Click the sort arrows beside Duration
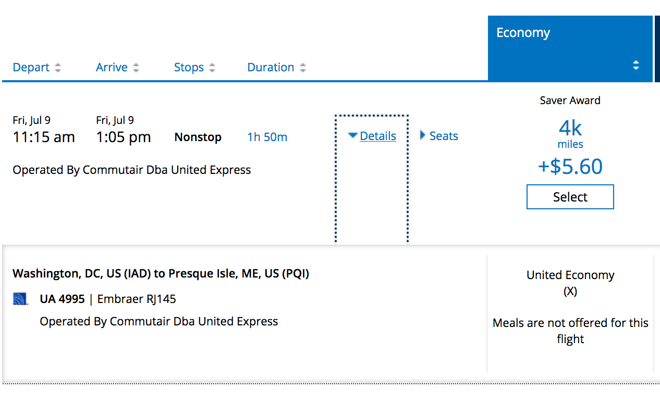The image size is (660, 403). [x=303, y=68]
